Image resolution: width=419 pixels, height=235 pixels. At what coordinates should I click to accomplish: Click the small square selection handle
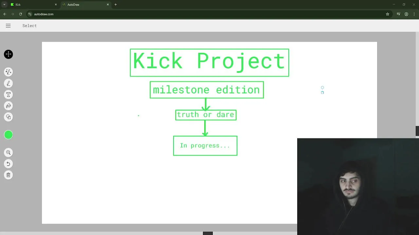point(322,93)
